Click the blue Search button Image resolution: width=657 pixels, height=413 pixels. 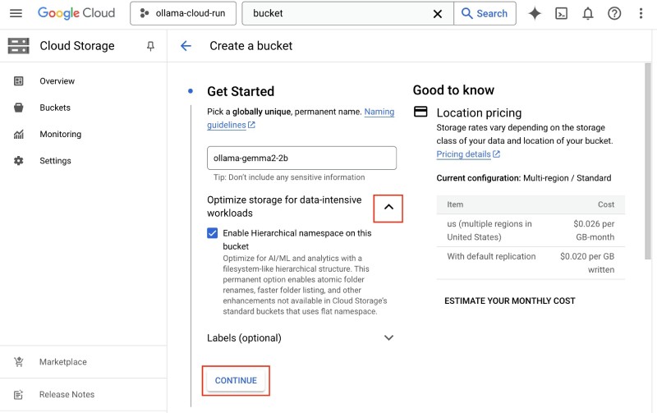[485, 14]
